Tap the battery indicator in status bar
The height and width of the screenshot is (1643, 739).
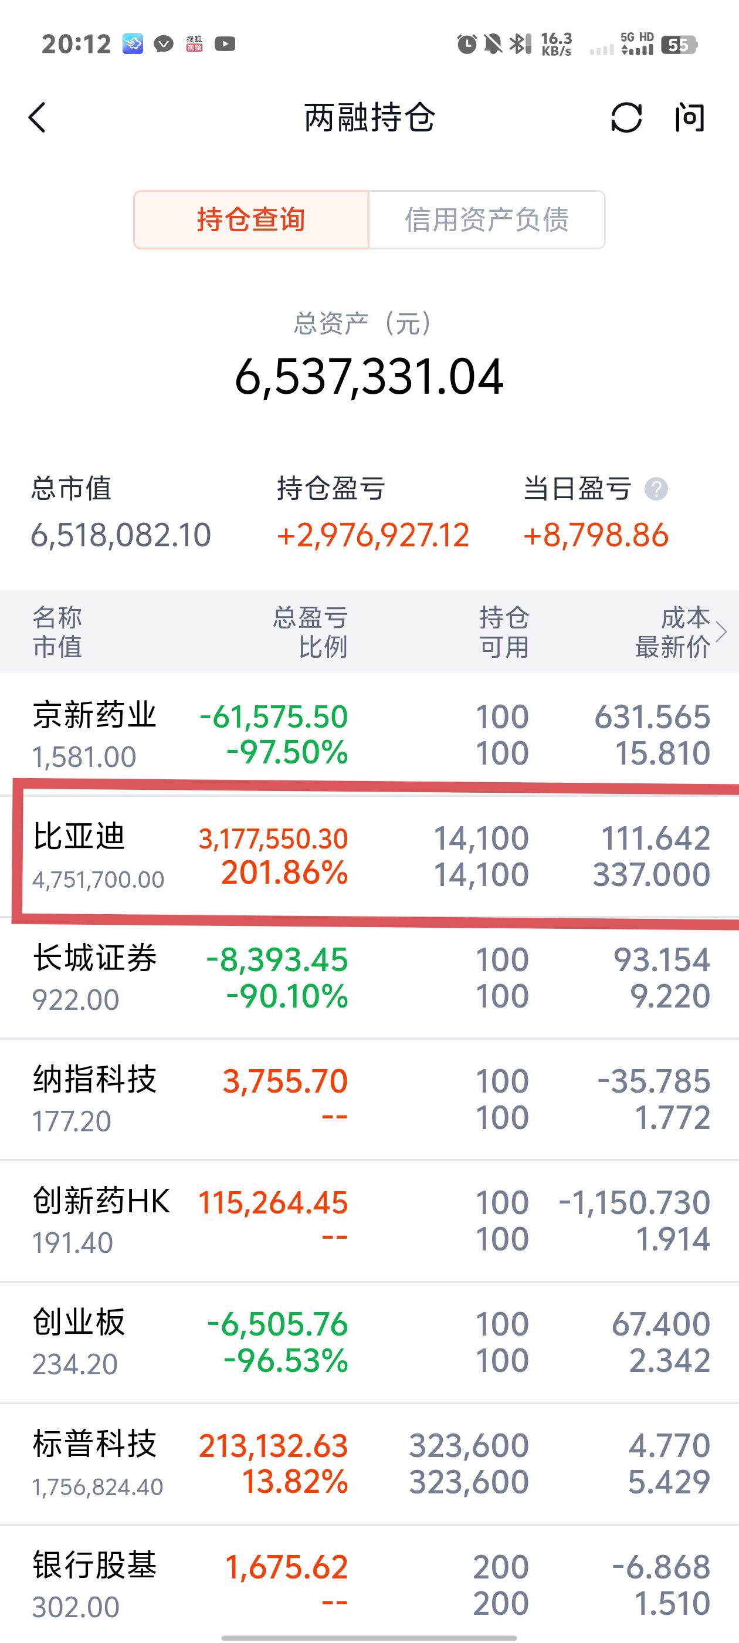coord(680,45)
